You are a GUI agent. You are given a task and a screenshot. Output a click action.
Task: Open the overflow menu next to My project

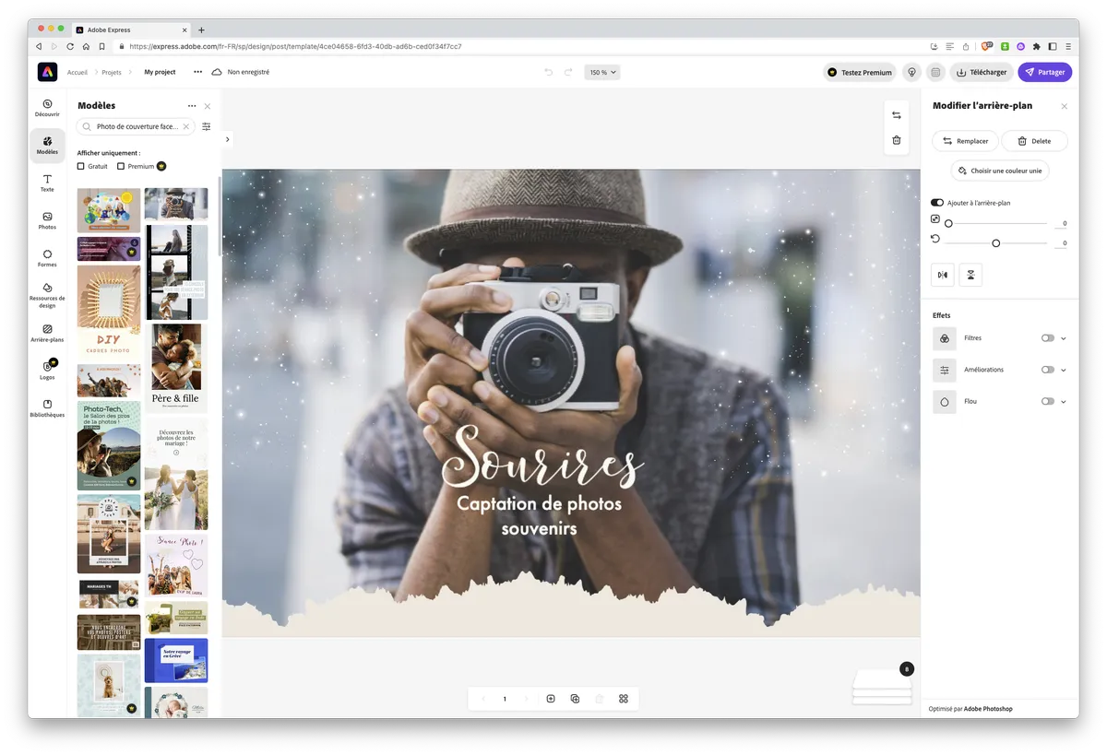click(x=196, y=72)
